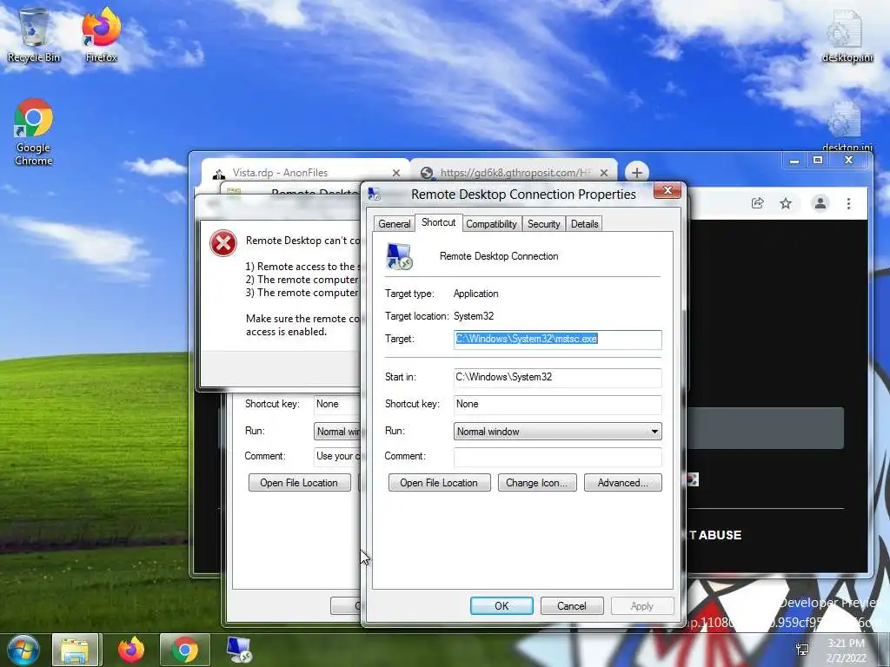Open the Security tab
Viewport: 890px width, 667px height.
[x=544, y=224]
